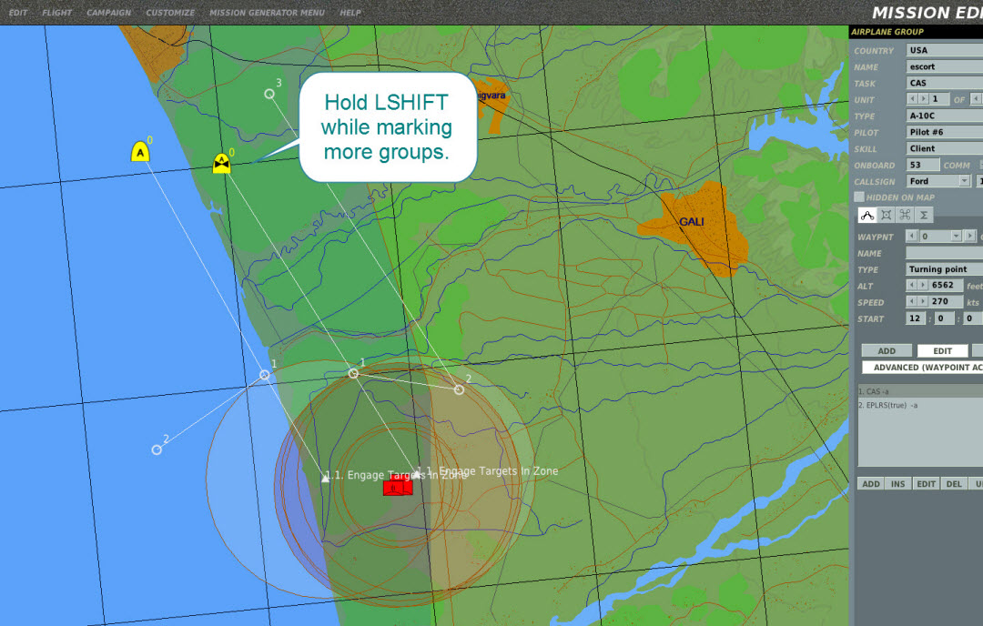The height and width of the screenshot is (626, 983).
Task: Open the SKILL Client dropdown
Action: click(x=944, y=148)
